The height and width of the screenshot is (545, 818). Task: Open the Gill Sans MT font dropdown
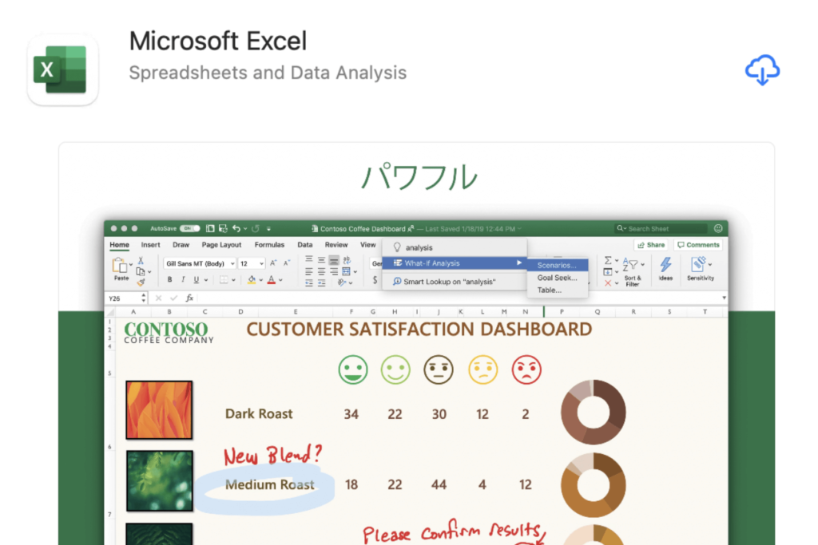tap(200, 263)
